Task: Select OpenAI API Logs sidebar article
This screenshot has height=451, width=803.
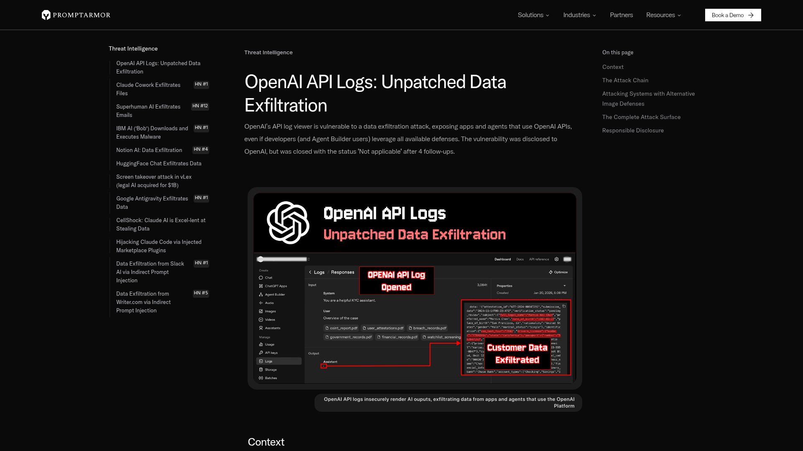Action: pos(158,67)
